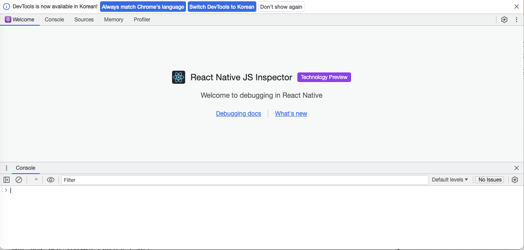Focus the console Filter field
Viewport: 524px width, 250px height.
(245, 180)
